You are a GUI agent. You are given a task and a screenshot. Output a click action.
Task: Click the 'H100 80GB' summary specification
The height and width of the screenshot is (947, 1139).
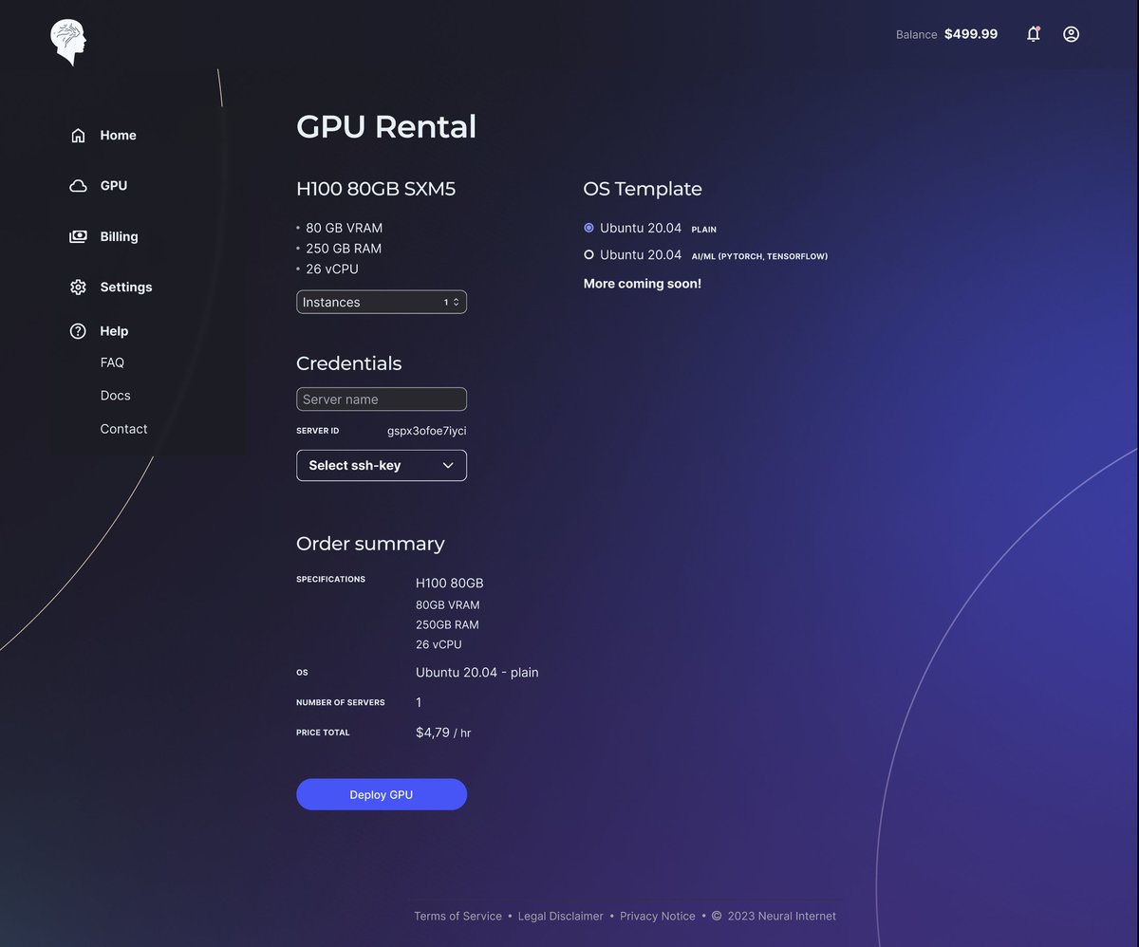[x=449, y=583]
